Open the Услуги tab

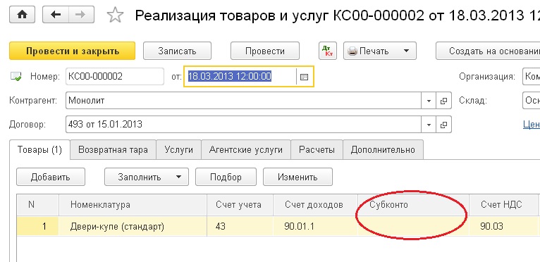coord(179,150)
